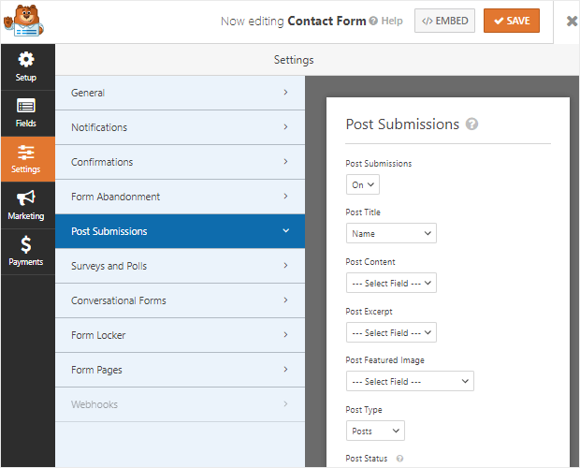This screenshot has width=580, height=468.
Task: Click chevron on Surveys and Polls row
Action: pyautogui.click(x=285, y=265)
